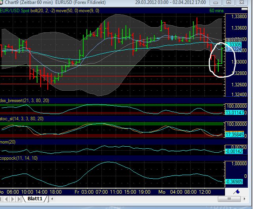Click the green '60 mins' timeframe label
Image resolution: width=253 pixels, height=209 pixels.
coord(217,11)
